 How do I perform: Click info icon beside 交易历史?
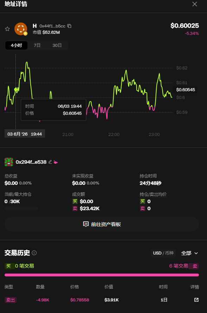[x=34, y=253]
